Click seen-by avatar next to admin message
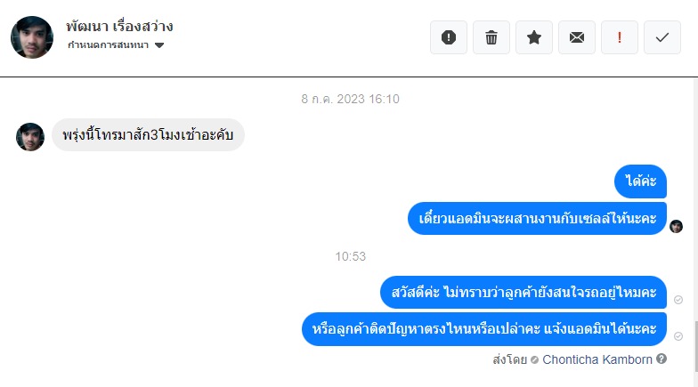The image size is (698, 387). click(x=677, y=226)
